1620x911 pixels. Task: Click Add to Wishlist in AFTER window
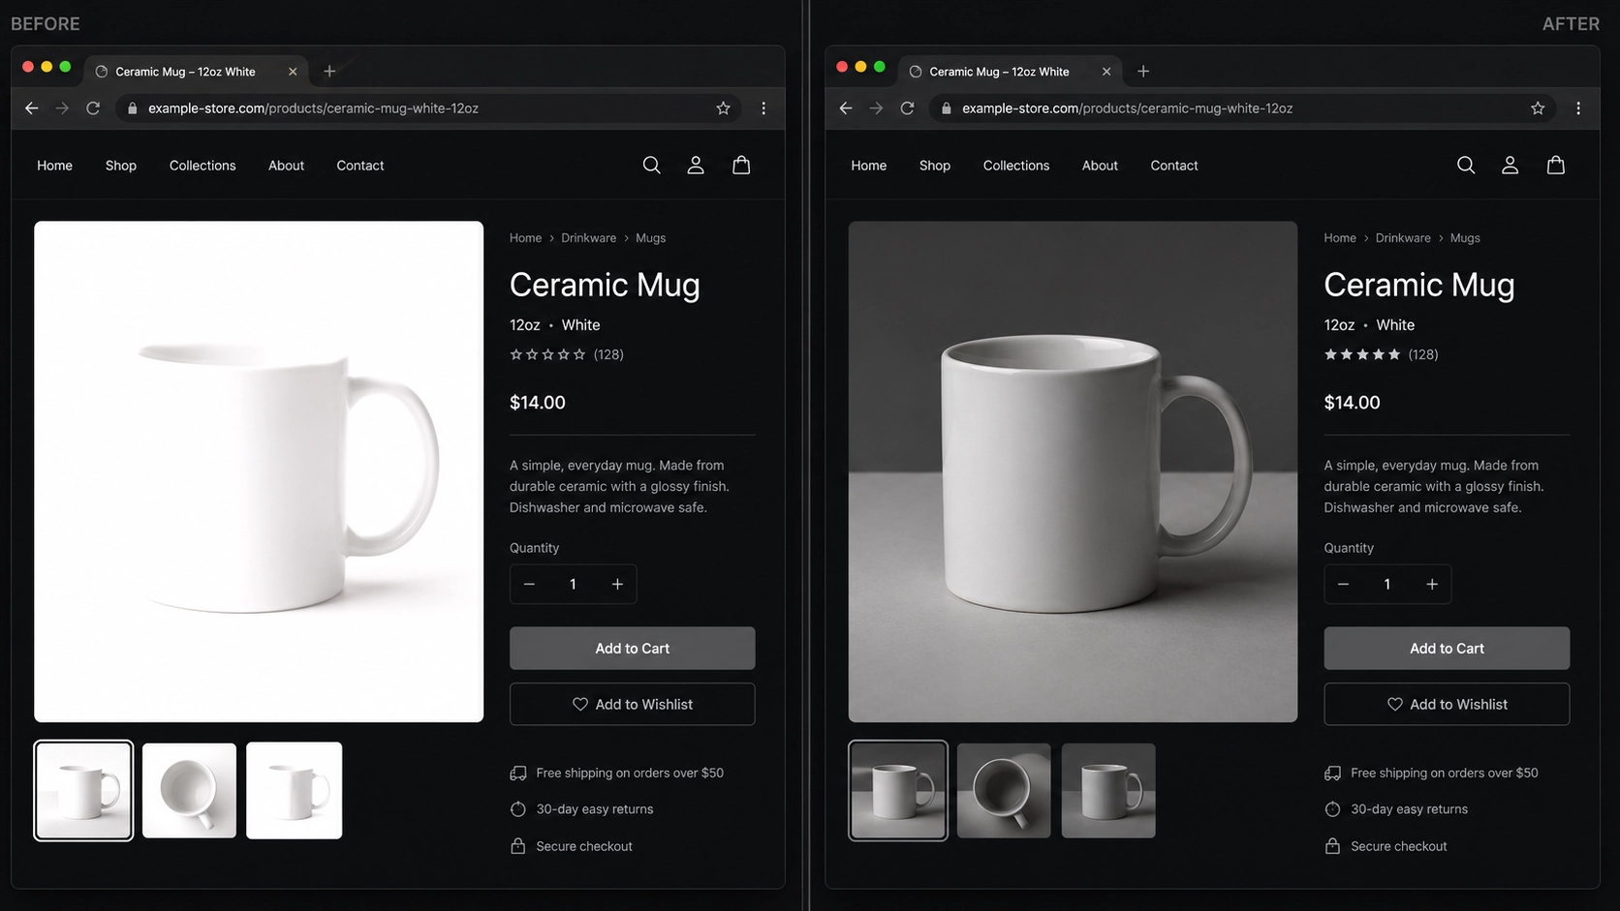[x=1447, y=704]
